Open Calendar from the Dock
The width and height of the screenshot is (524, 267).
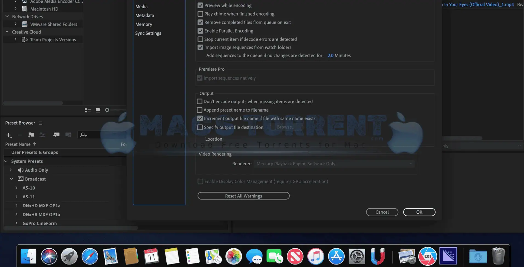pos(151,256)
